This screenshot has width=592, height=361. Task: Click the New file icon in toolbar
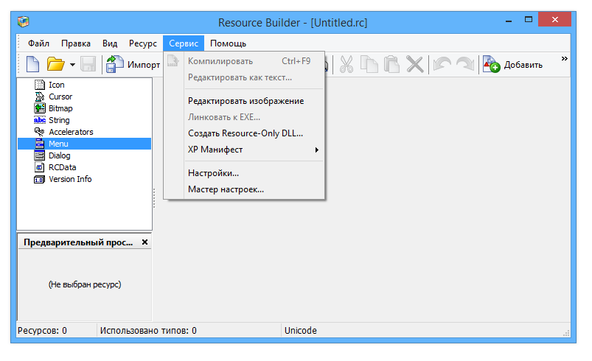click(x=32, y=65)
